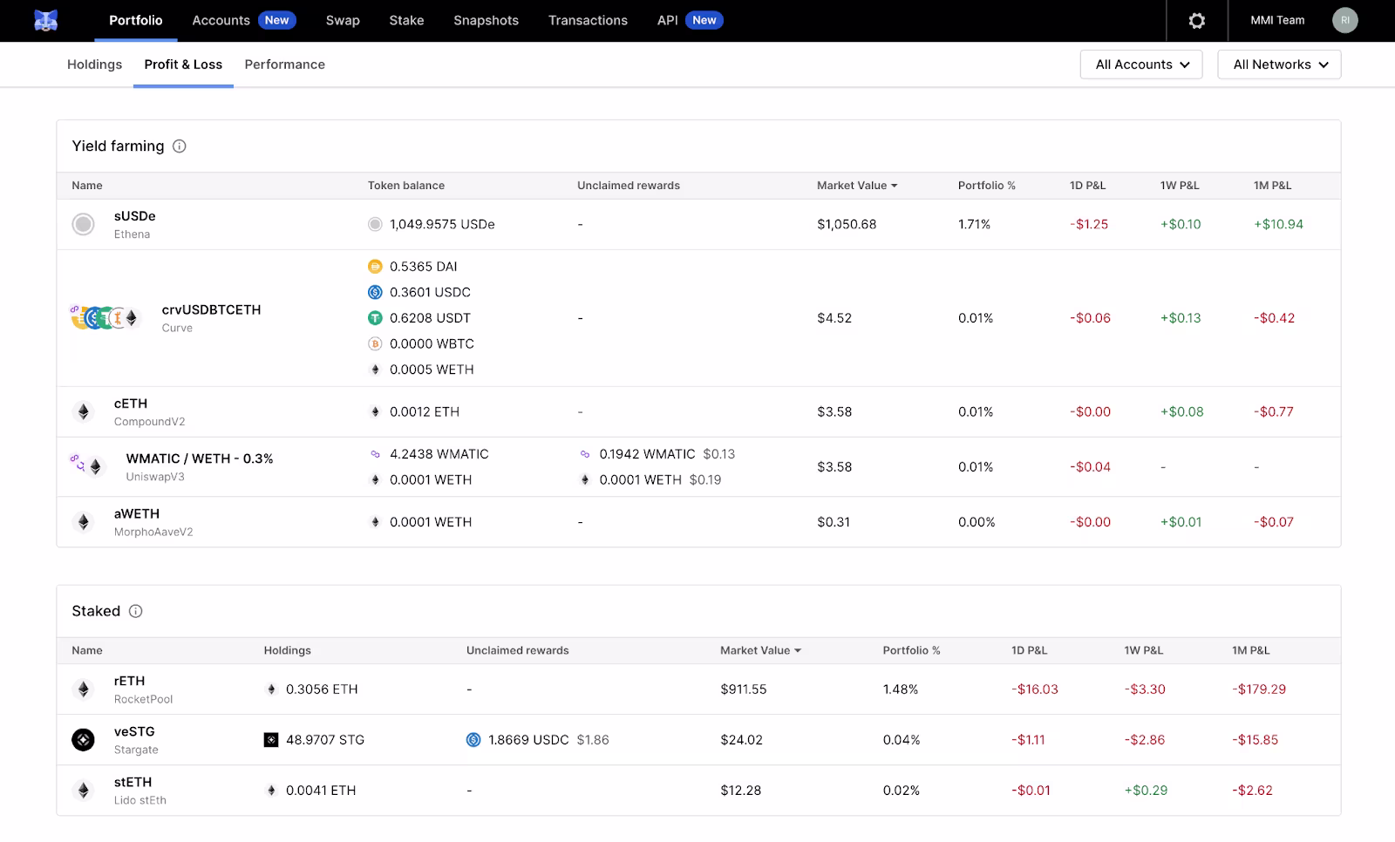Open settings via the gear icon

[1197, 21]
